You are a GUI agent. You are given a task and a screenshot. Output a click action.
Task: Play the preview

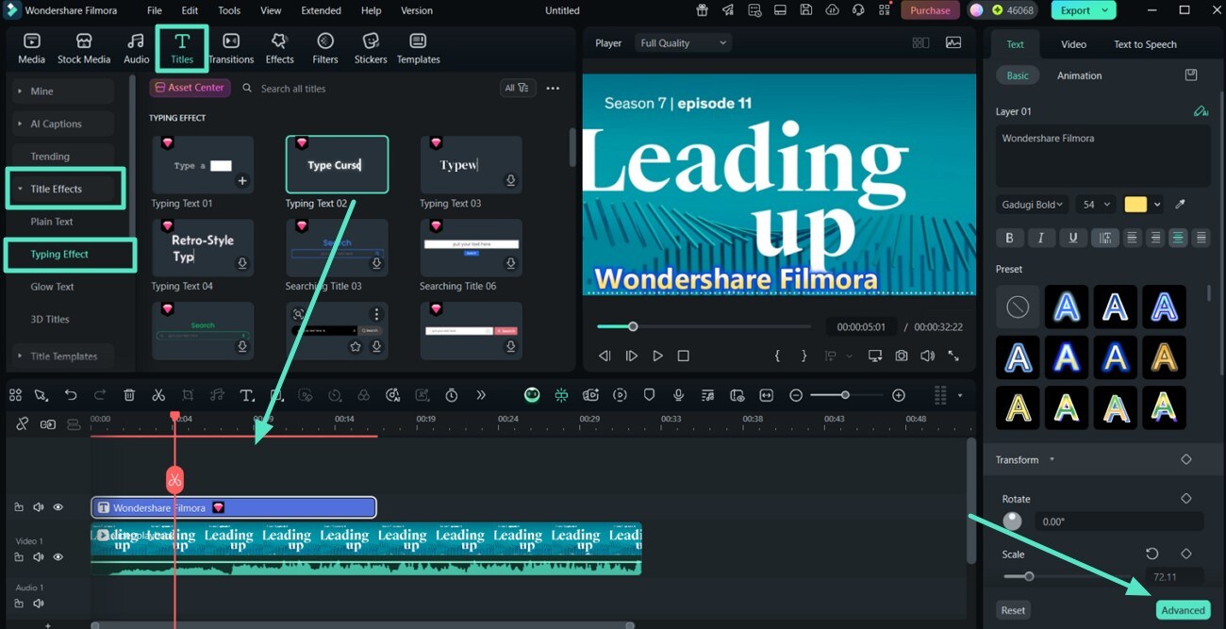pos(657,356)
